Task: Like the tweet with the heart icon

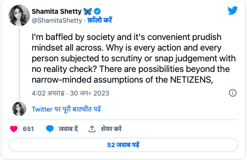Action: pyautogui.click(x=14, y=129)
